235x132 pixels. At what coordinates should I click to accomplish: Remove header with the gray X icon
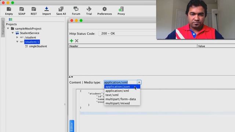pyautogui.click(x=77, y=41)
